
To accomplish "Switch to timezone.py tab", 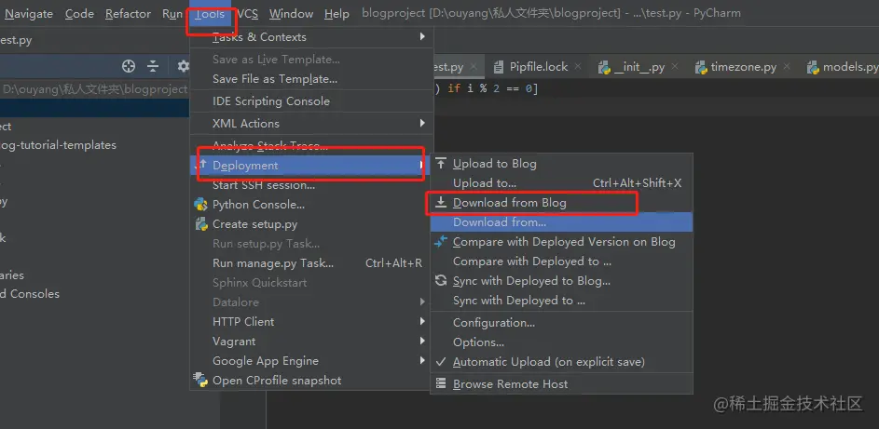I will [742, 67].
